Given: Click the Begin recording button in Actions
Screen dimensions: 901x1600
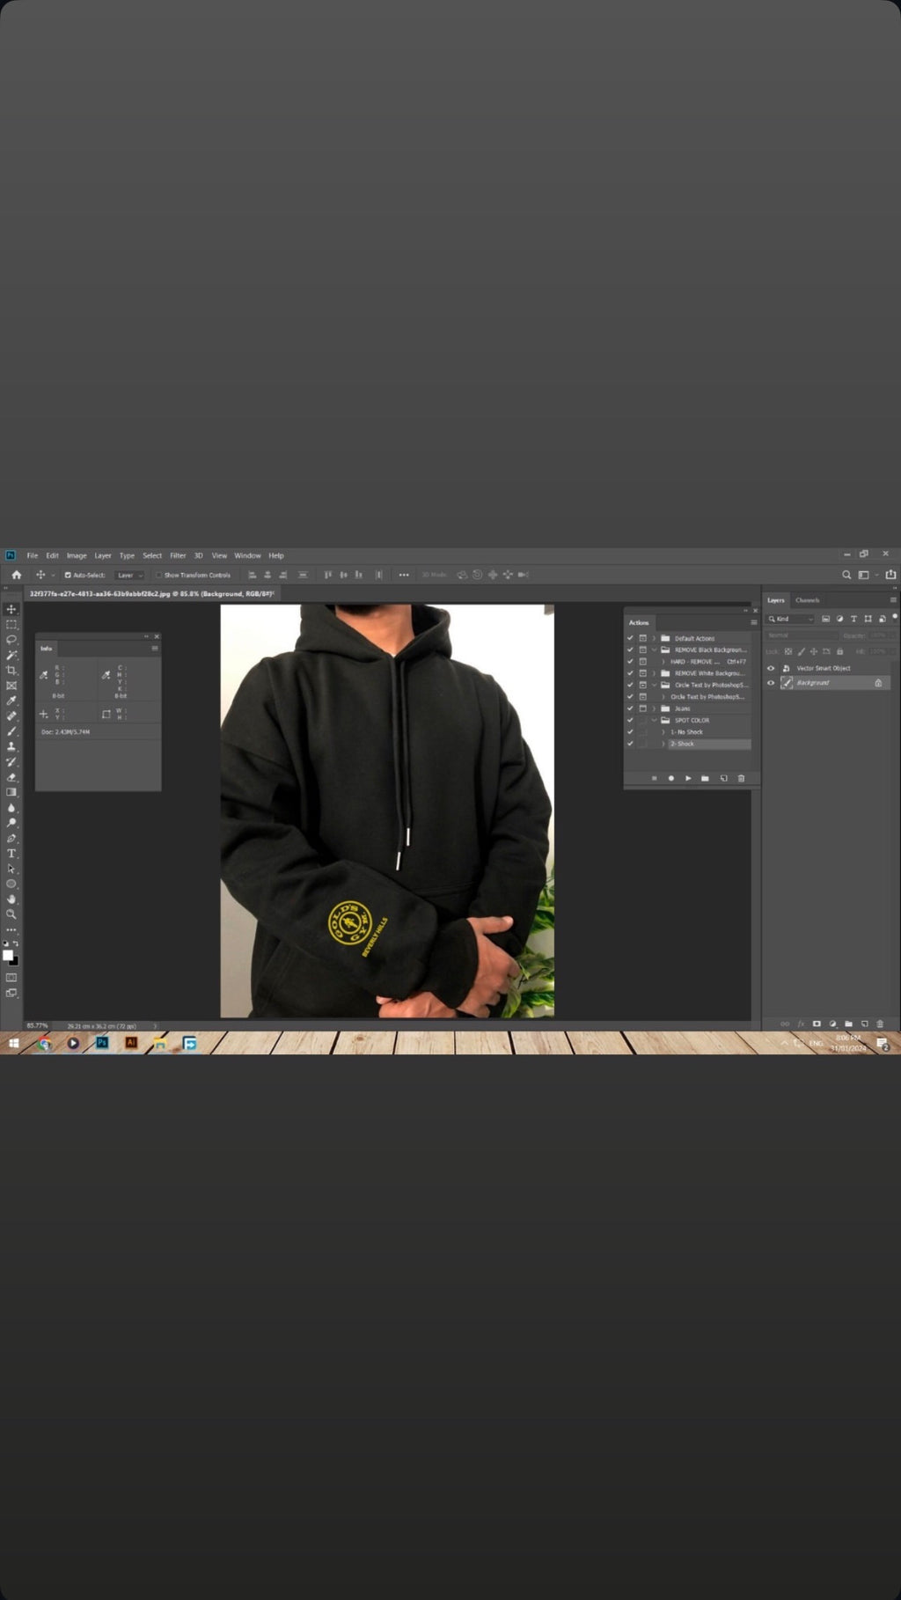Looking at the screenshot, I should pyautogui.click(x=671, y=778).
